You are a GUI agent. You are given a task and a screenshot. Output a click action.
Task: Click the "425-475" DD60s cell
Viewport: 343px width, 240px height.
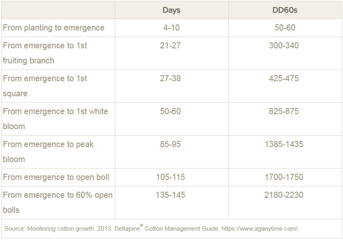pos(284,78)
